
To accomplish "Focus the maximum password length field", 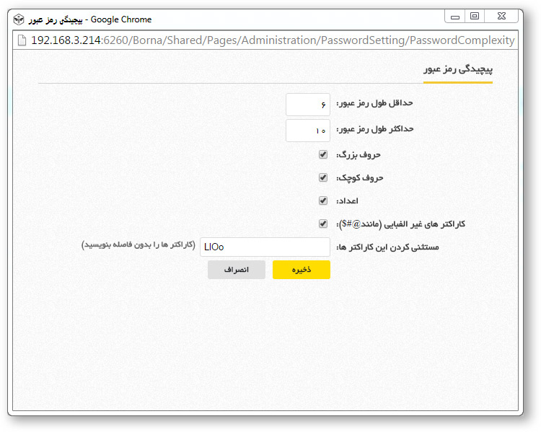I will click(x=308, y=131).
